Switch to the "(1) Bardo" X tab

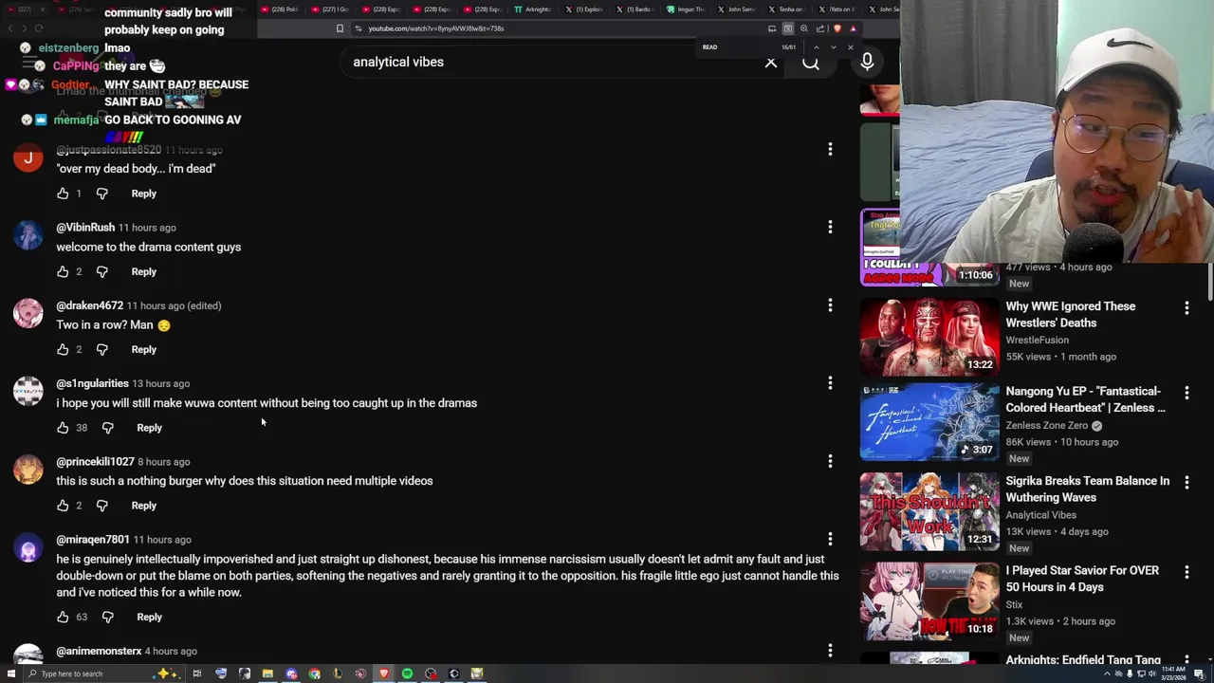click(637, 9)
